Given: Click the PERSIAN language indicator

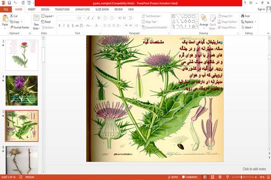Looking at the screenshot, I should coord(30,177).
